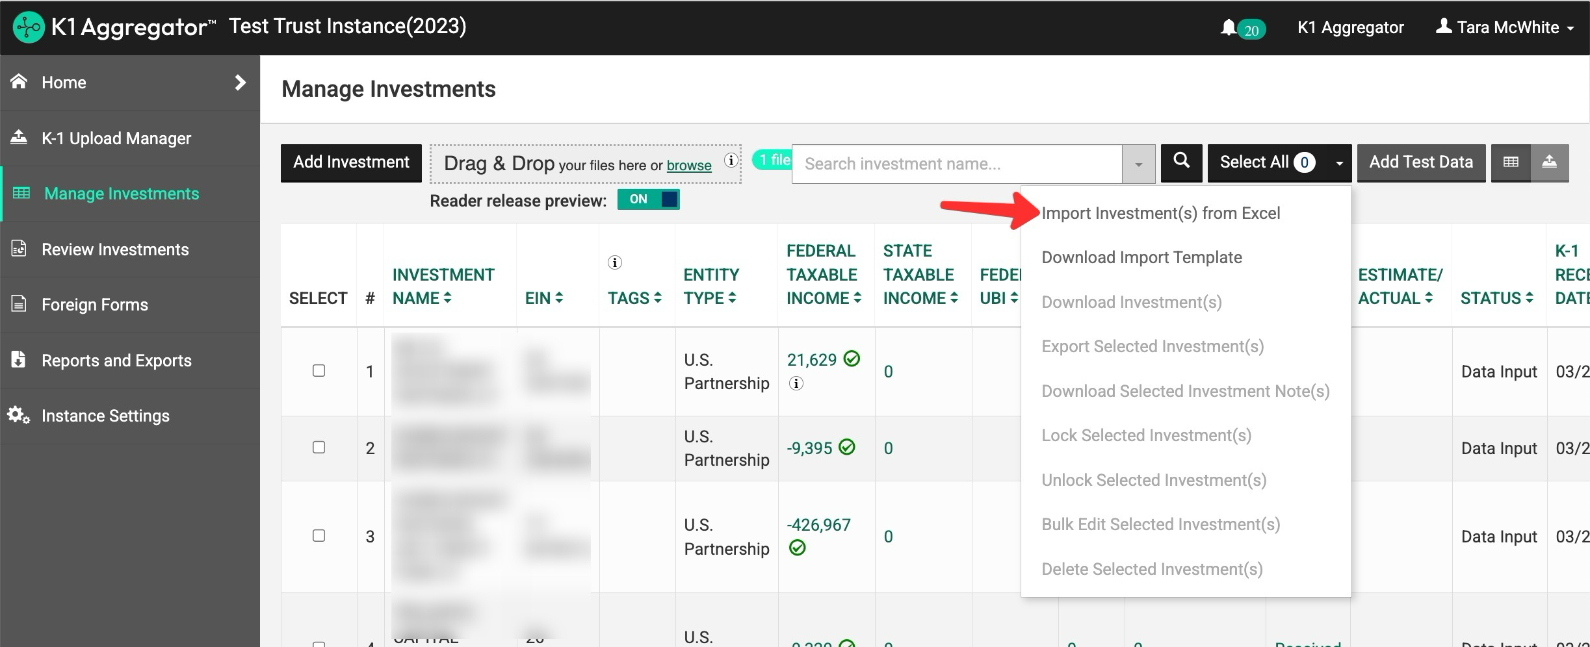Click the notification bell icon
Viewport: 1590px width, 647px height.
click(1228, 27)
